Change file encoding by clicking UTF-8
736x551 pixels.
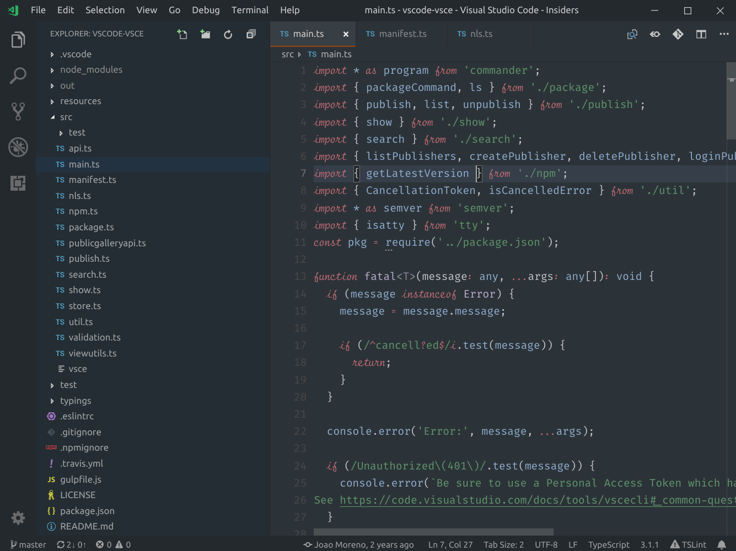point(546,544)
